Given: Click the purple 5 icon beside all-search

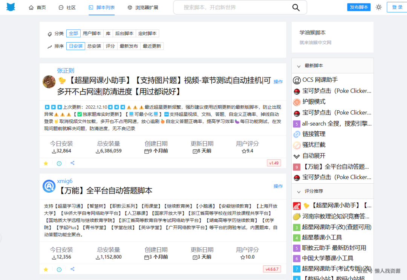Looking at the screenshot, I should tap(297, 124).
